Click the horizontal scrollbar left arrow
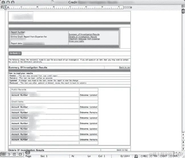 coord(176,153)
